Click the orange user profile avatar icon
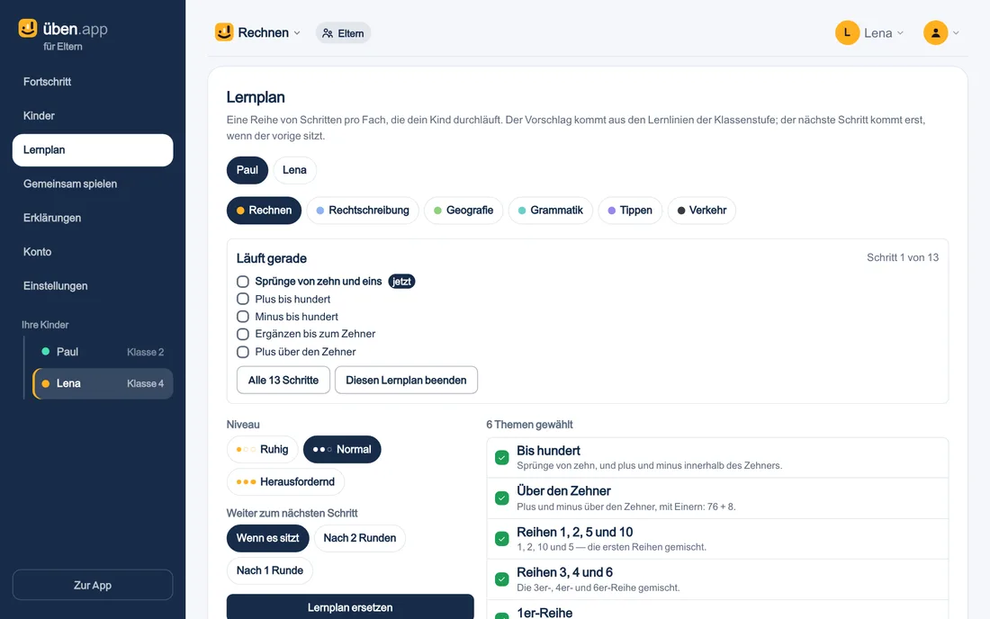The height and width of the screenshot is (619, 990). pos(935,32)
